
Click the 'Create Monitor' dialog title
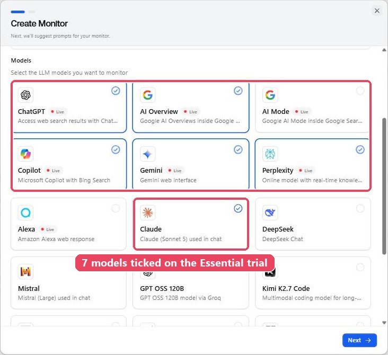click(39, 23)
